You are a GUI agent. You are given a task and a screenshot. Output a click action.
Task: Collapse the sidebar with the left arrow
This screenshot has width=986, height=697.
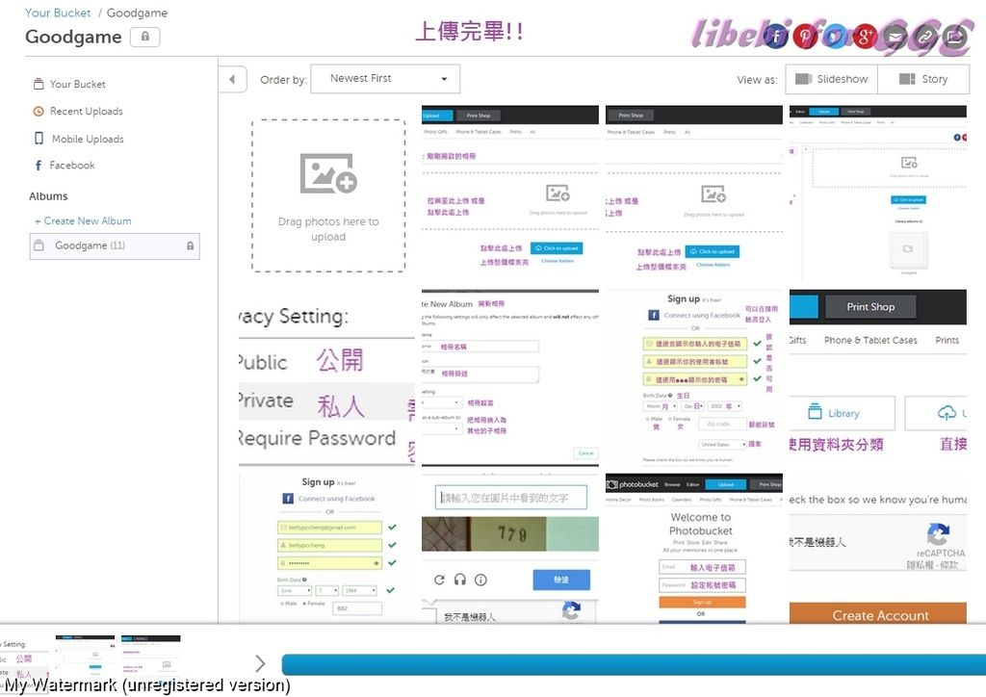(232, 79)
